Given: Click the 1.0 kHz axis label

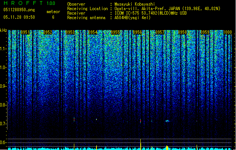Looking at the screenshot, I should [x=3, y=67].
